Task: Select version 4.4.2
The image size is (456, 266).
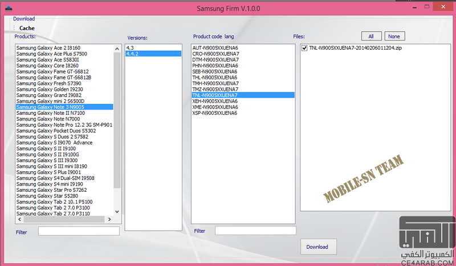Action: [x=153, y=54]
